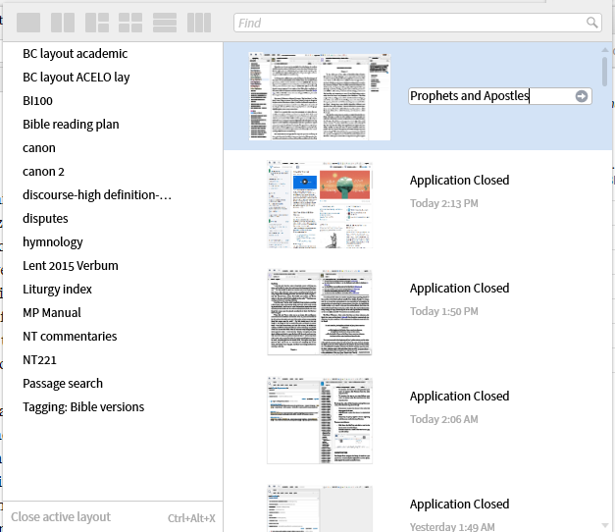Open discourse-high definition layout

click(97, 195)
